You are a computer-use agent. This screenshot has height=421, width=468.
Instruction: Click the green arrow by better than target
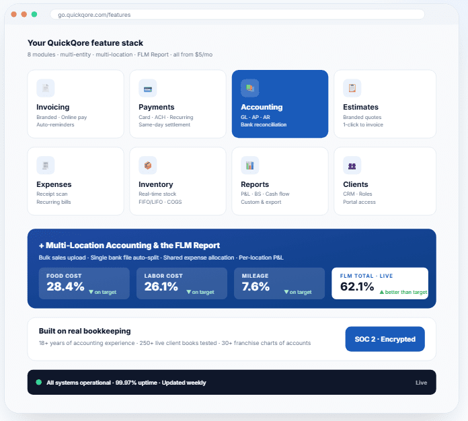pos(381,292)
